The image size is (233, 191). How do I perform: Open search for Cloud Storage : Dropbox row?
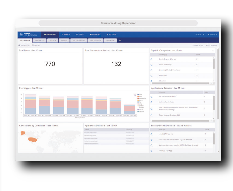(x=152, y=115)
